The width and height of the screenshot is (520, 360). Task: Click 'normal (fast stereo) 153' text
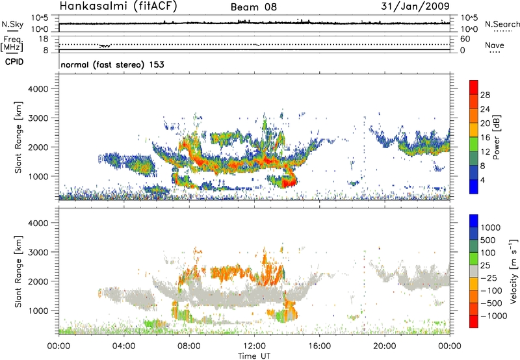[112, 64]
